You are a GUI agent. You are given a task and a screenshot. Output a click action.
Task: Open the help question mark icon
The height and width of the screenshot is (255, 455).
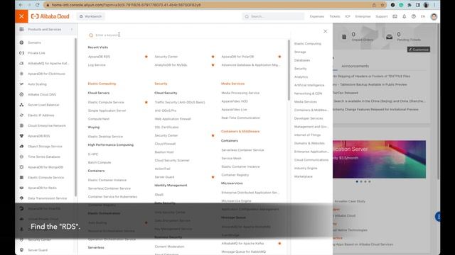[x=414, y=16]
